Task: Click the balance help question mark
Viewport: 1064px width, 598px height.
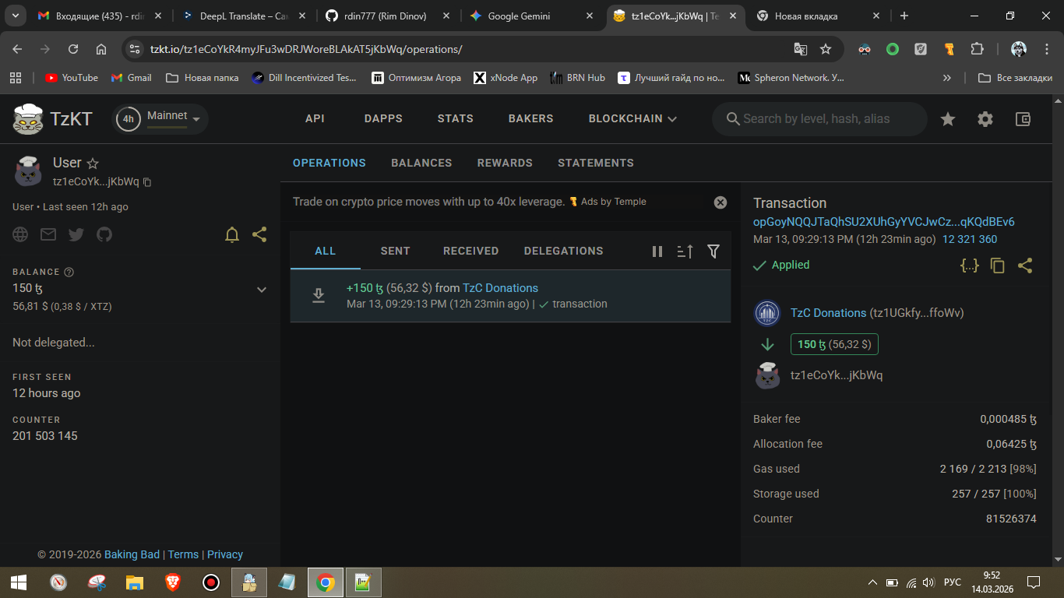Action: (69, 272)
